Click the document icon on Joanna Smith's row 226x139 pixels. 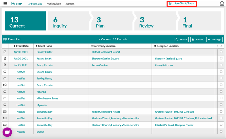(x=5, y=59)
